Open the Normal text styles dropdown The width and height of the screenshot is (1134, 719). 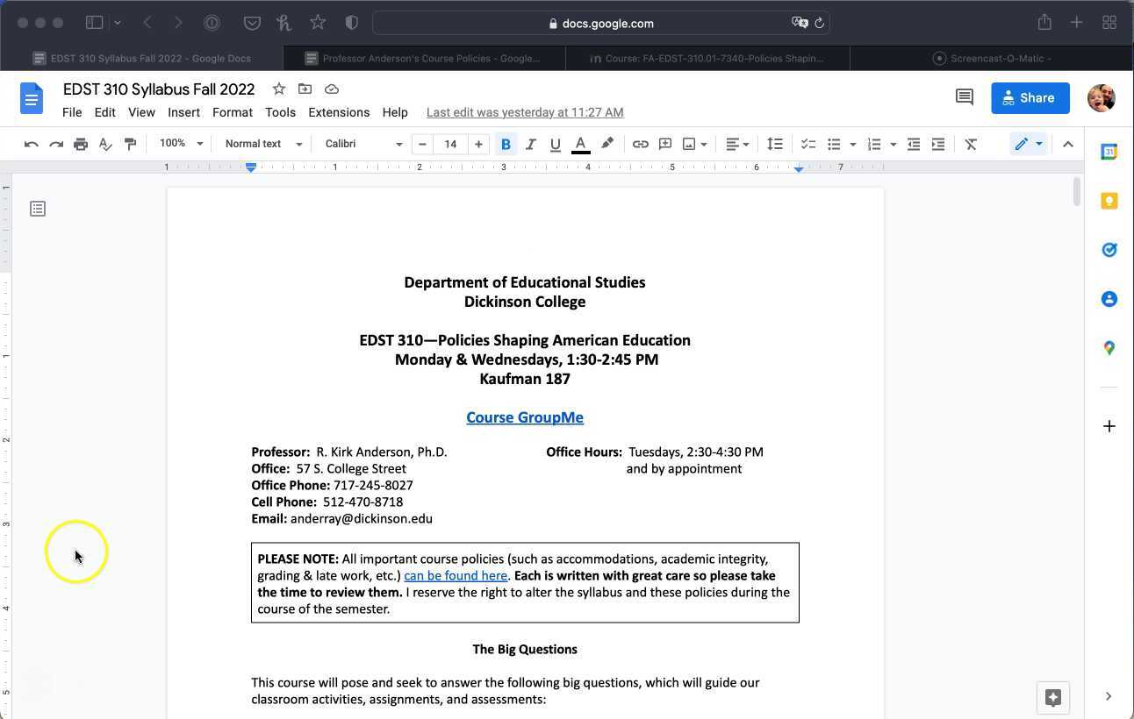261,143
